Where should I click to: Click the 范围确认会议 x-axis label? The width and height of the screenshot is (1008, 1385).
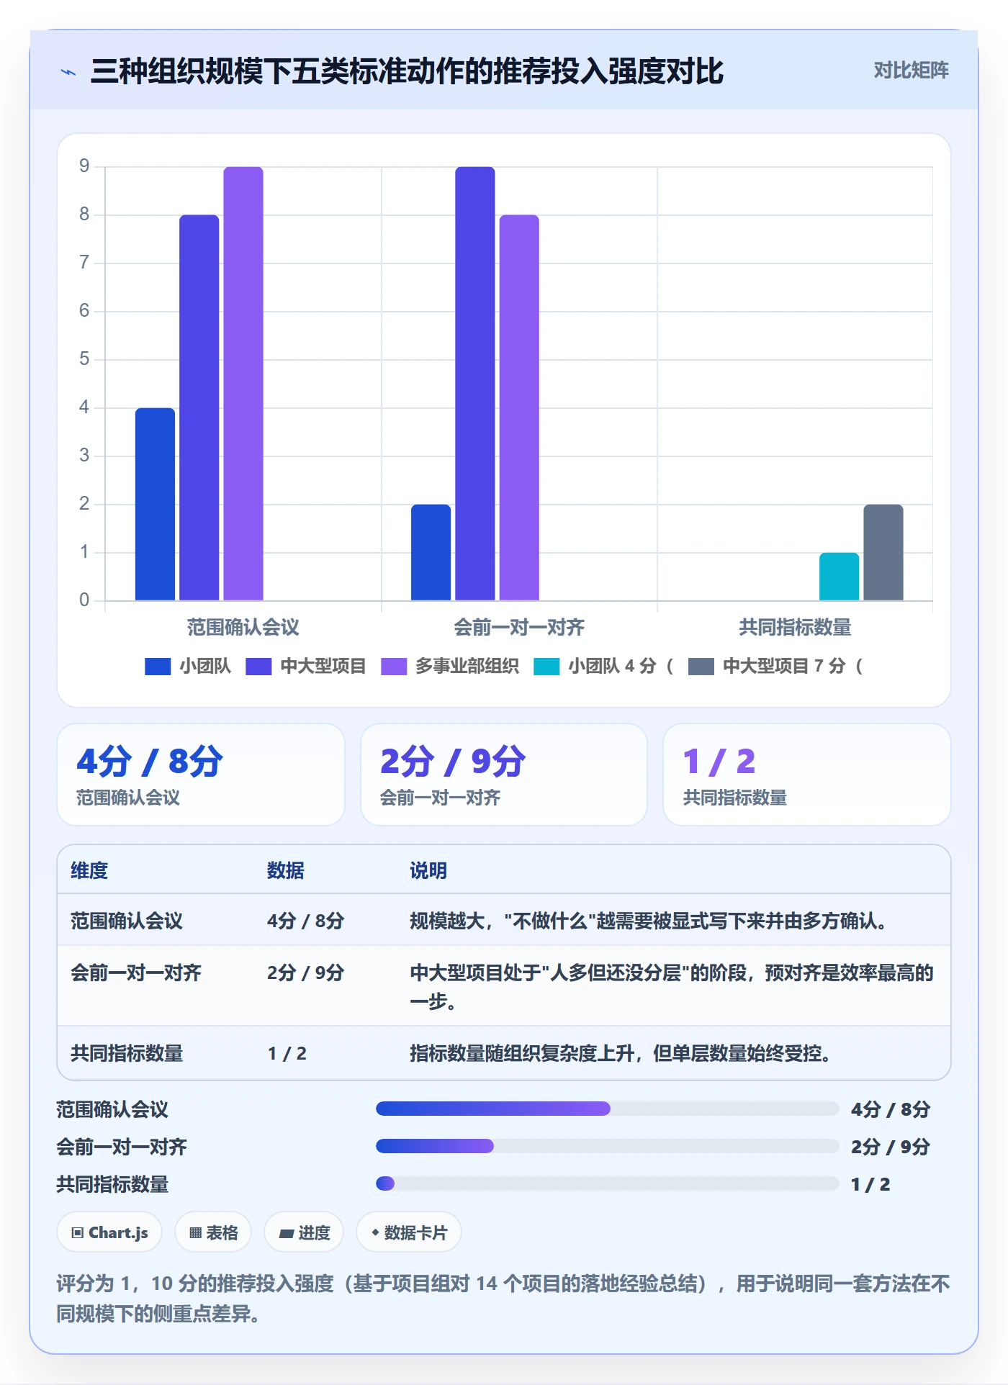tap(243, 628)
